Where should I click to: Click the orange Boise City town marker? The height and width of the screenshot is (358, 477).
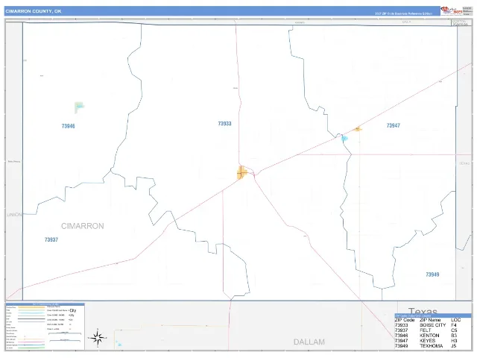[241, 172]
